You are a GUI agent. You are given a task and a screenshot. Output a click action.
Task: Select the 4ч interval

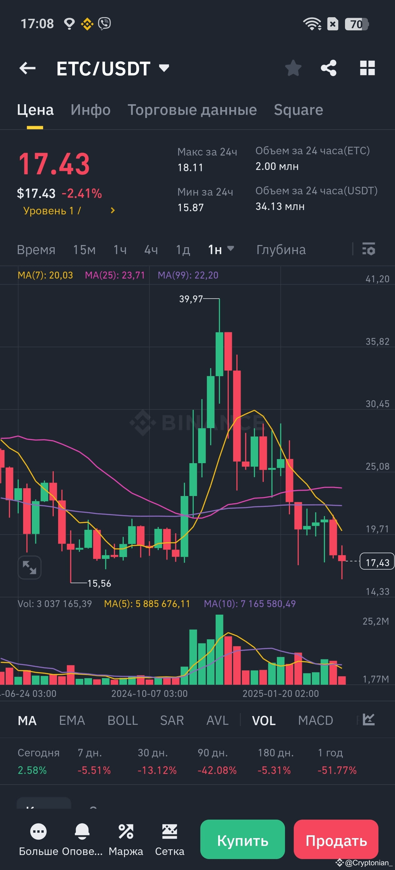(151, 250)
